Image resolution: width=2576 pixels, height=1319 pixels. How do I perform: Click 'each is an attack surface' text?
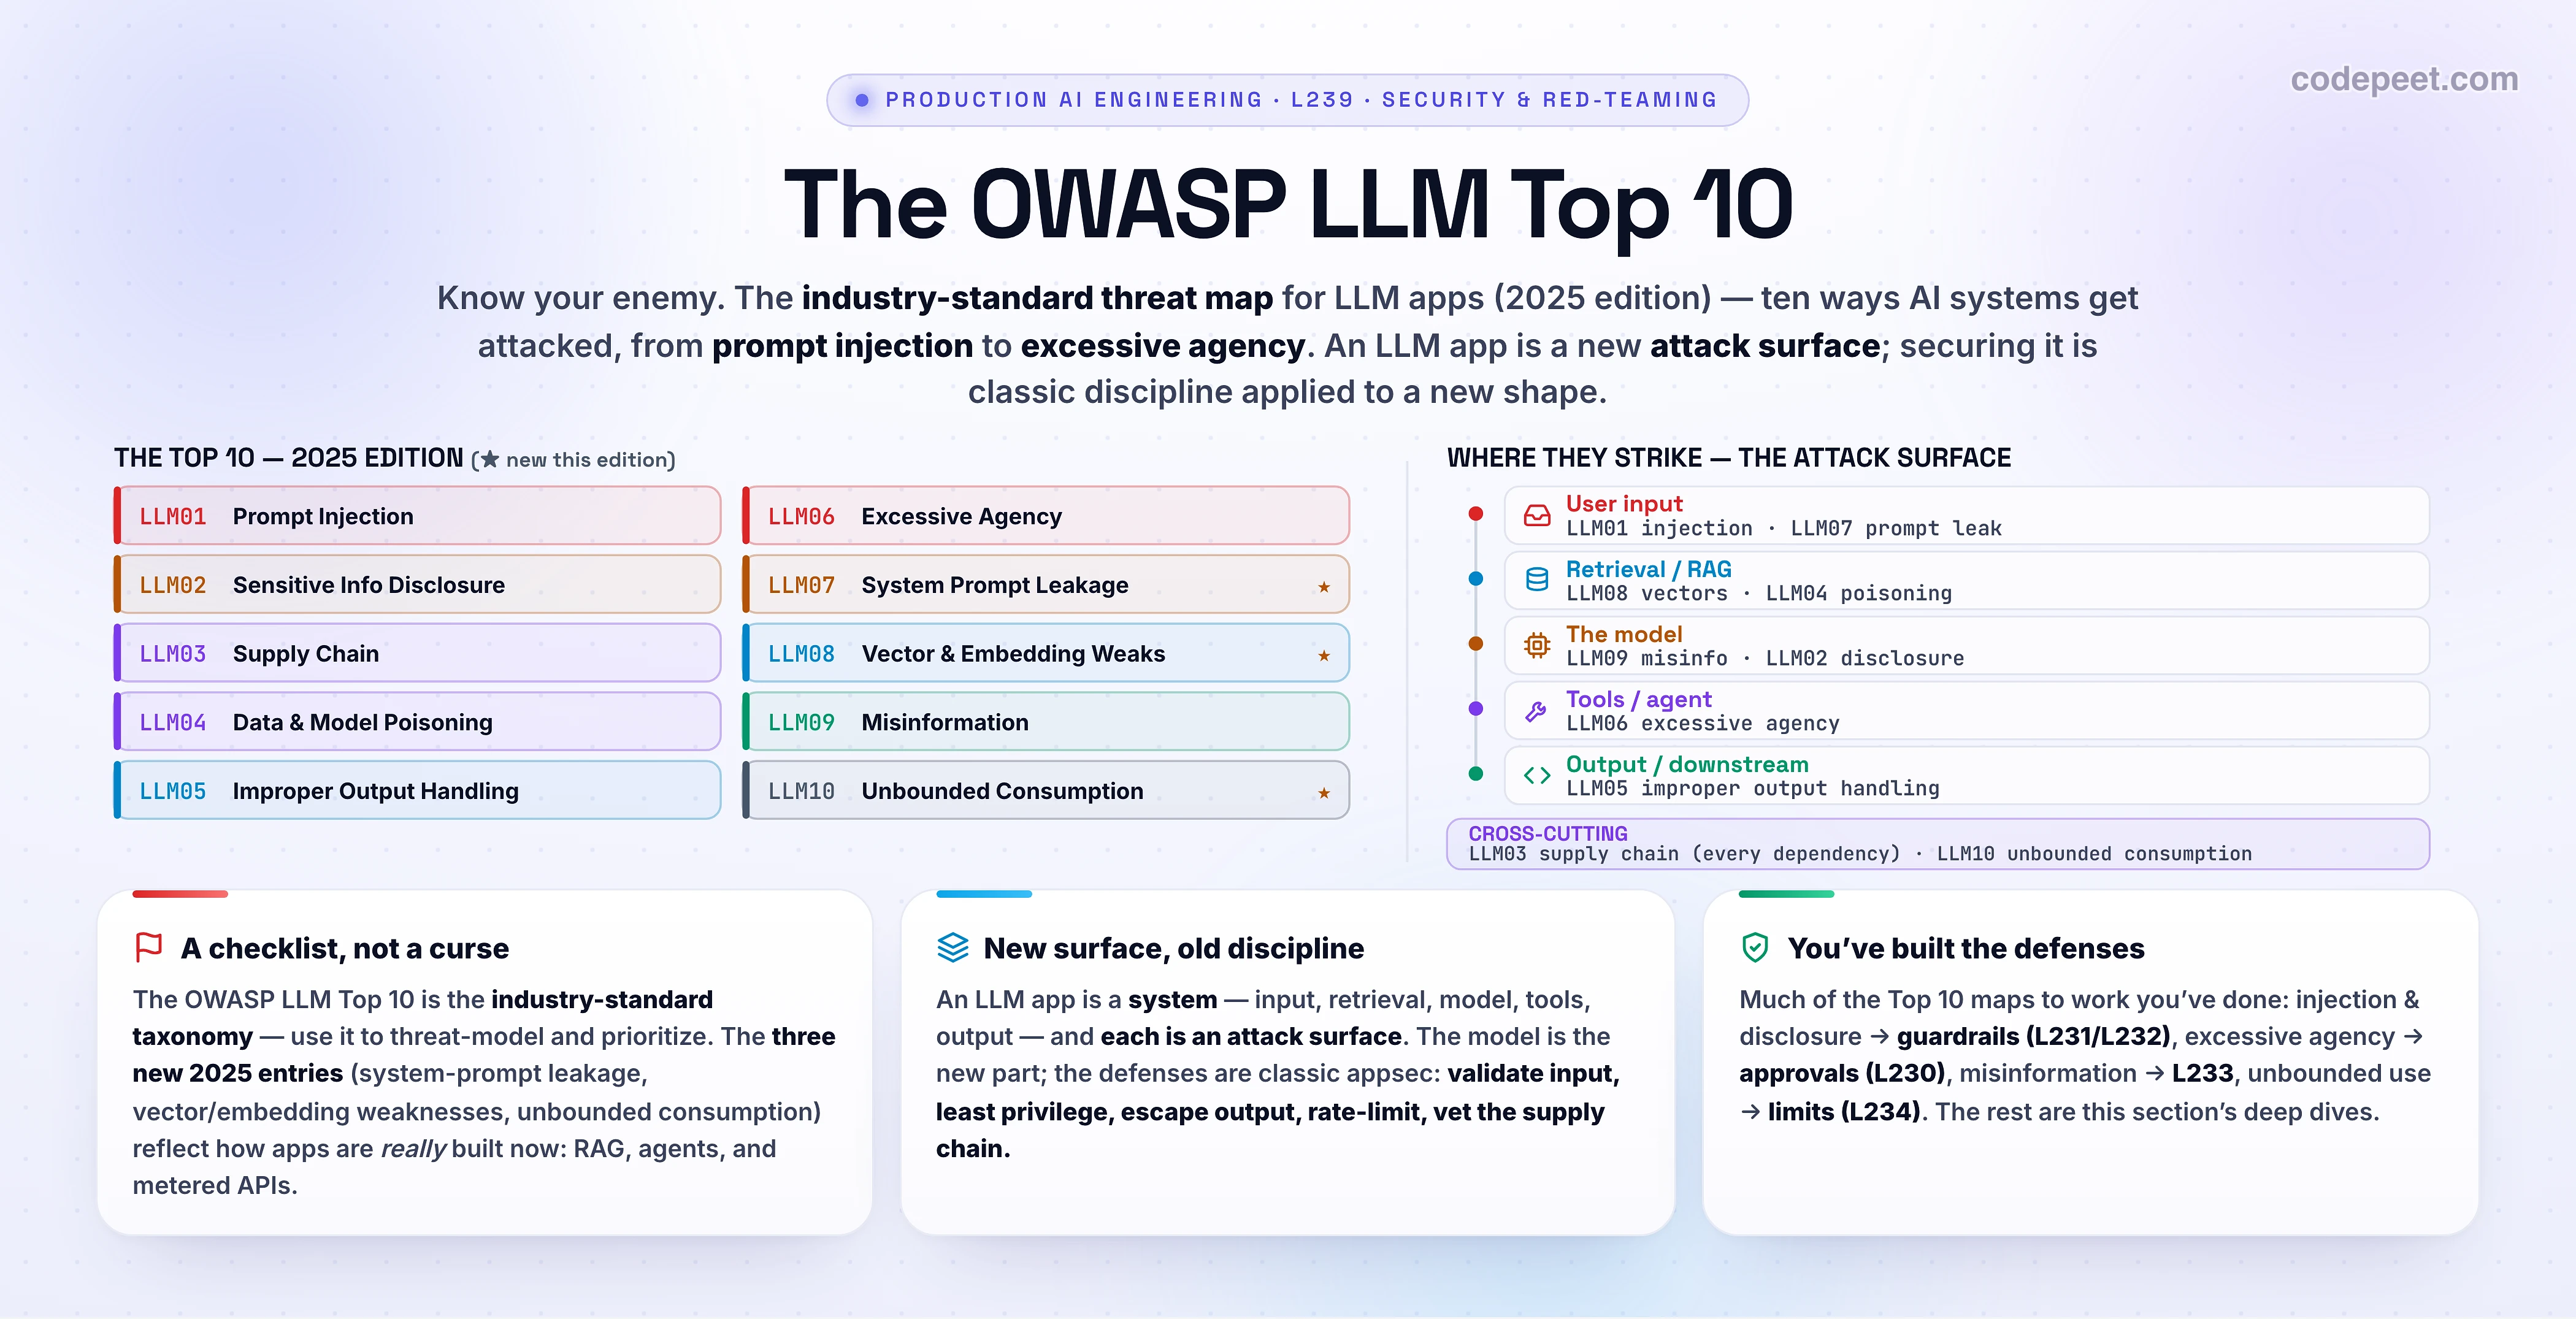[x=1251, y=1037]
